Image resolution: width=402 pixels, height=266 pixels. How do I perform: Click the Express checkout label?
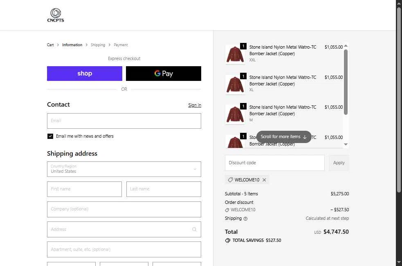(x=124, y=58)
